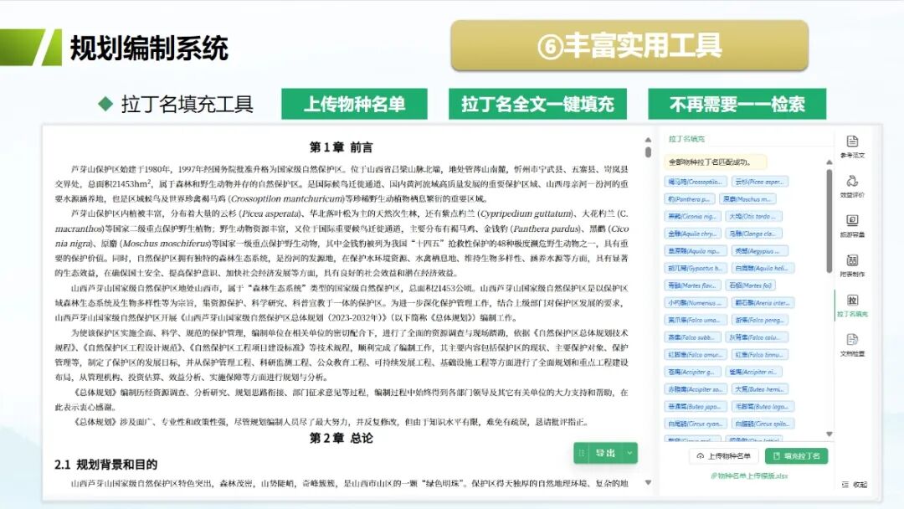Select the 秃鹫 (Aegypius) species tag
Viewport: 904px width, 509px height.
pos(759,251)
